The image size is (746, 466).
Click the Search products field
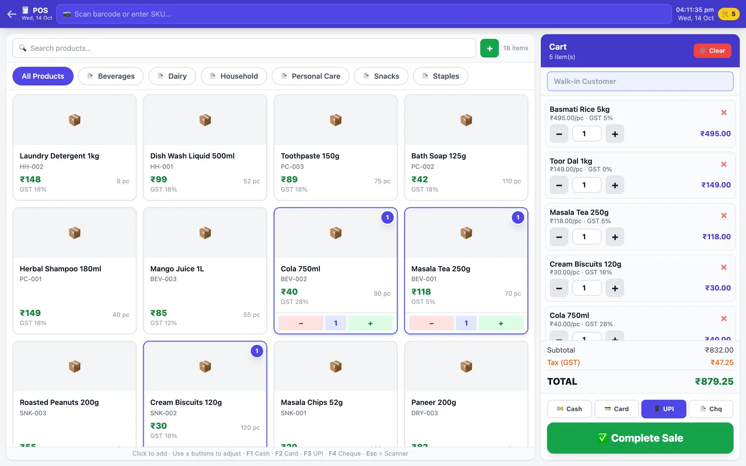tap(244, 48)
